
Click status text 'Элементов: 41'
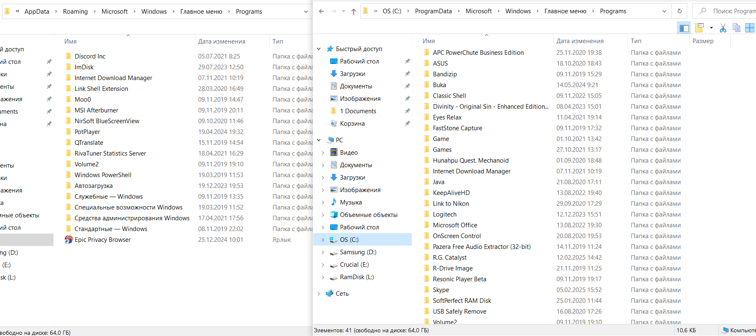333,331
